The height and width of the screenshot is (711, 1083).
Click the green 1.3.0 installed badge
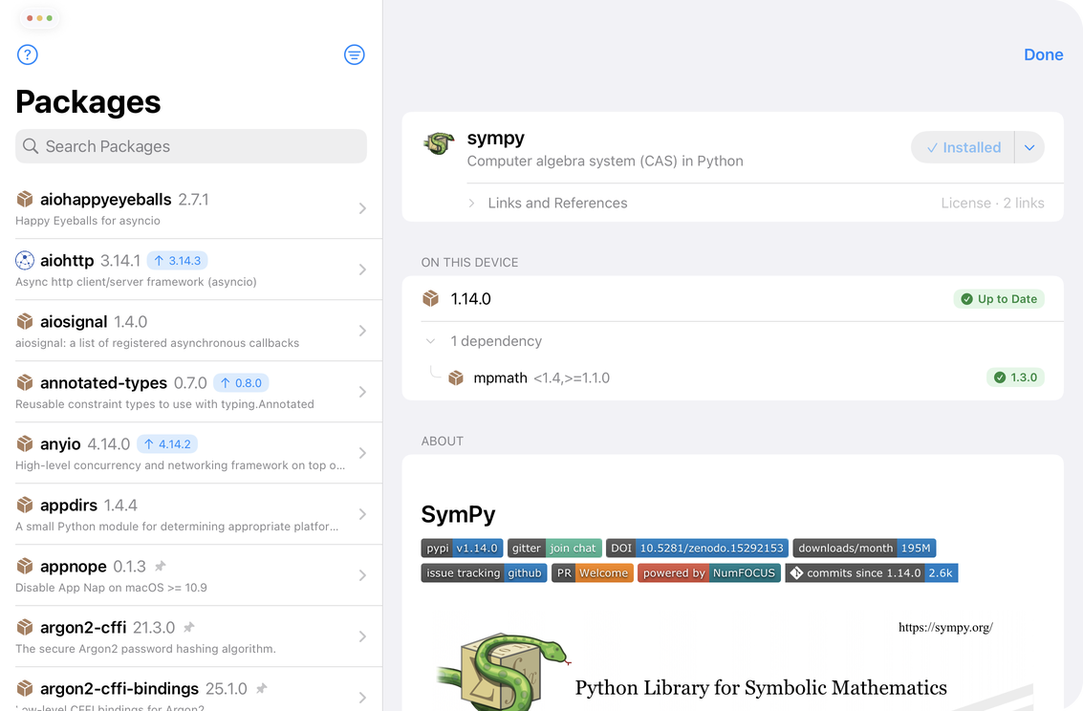(x=1015, y=377)
